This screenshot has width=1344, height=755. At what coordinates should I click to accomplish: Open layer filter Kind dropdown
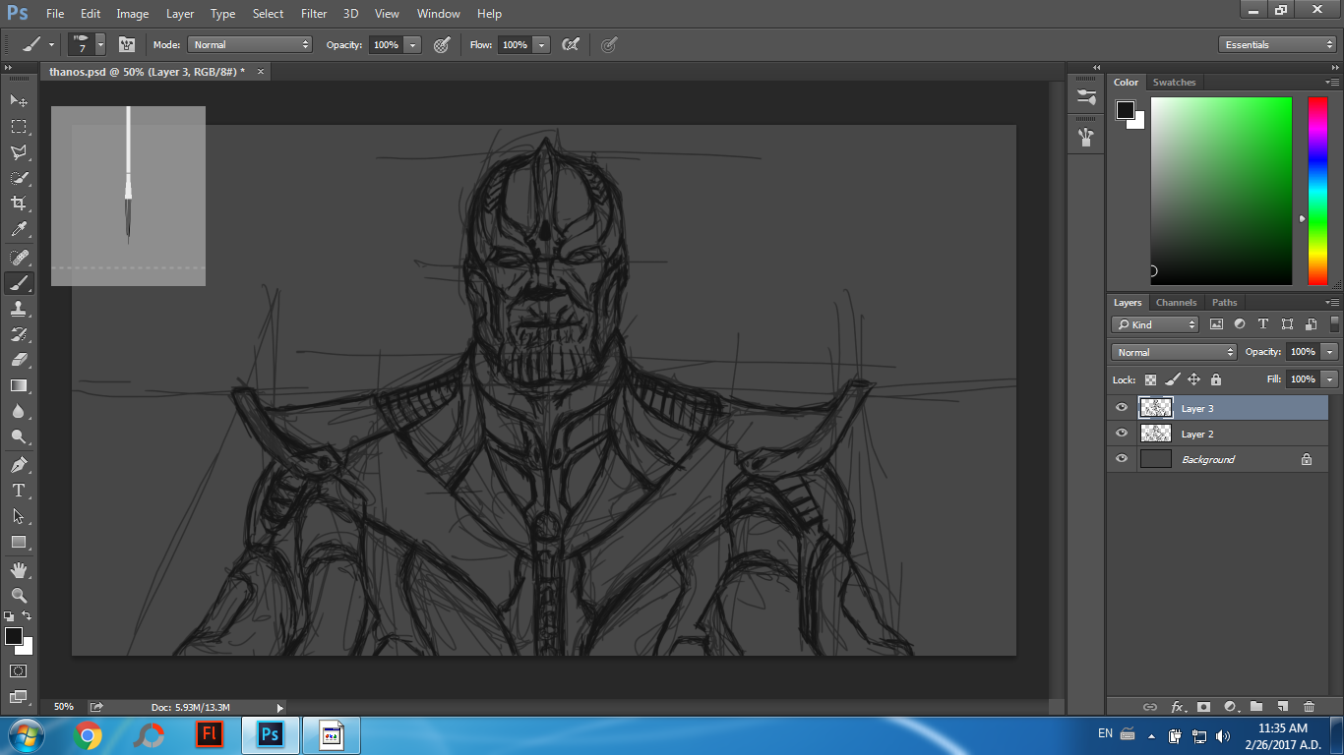point(1155,324)
